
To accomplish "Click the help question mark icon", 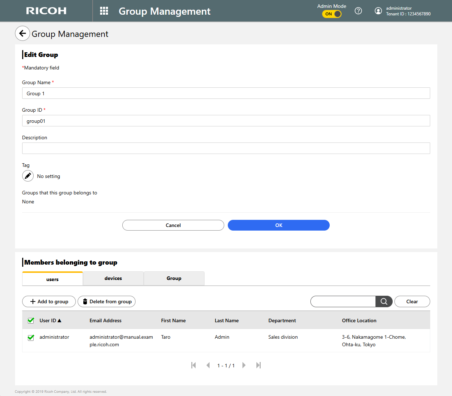I will click(x=358, y=11).
